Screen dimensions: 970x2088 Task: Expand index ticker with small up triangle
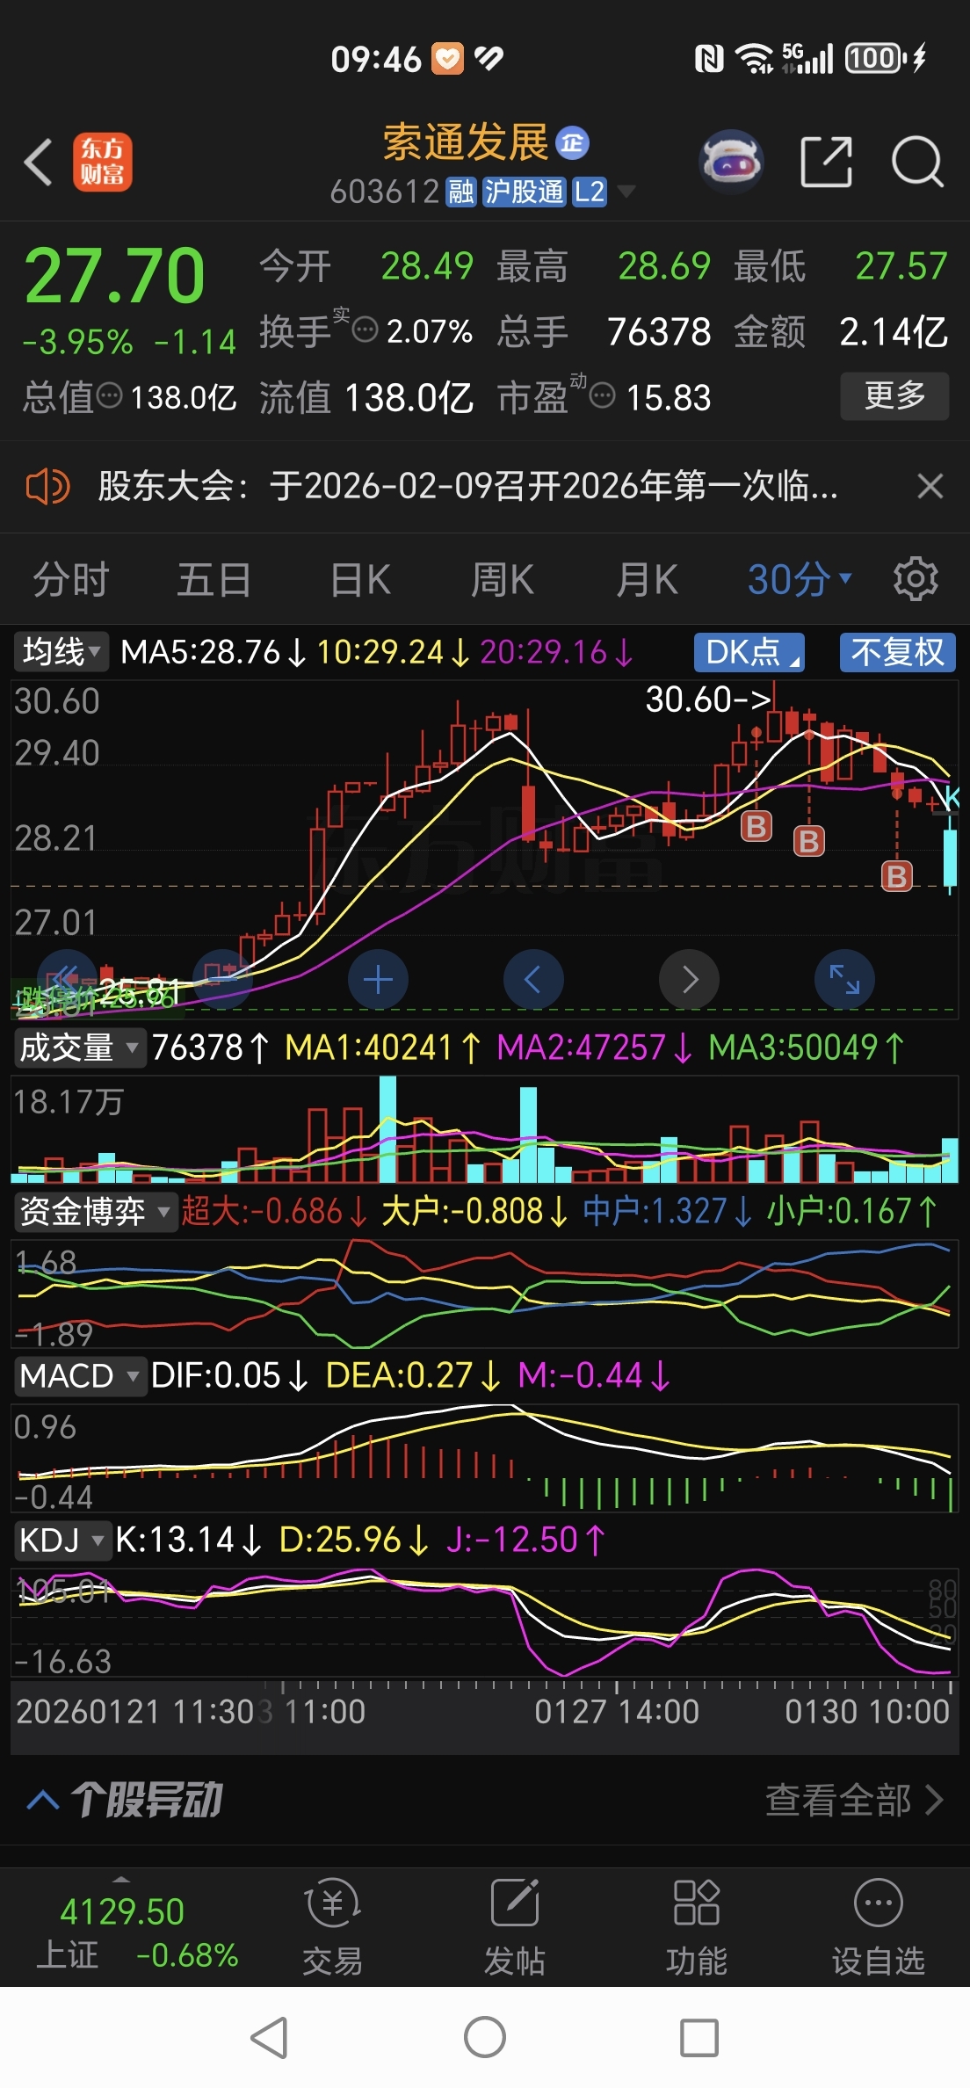coord(122,1879)
